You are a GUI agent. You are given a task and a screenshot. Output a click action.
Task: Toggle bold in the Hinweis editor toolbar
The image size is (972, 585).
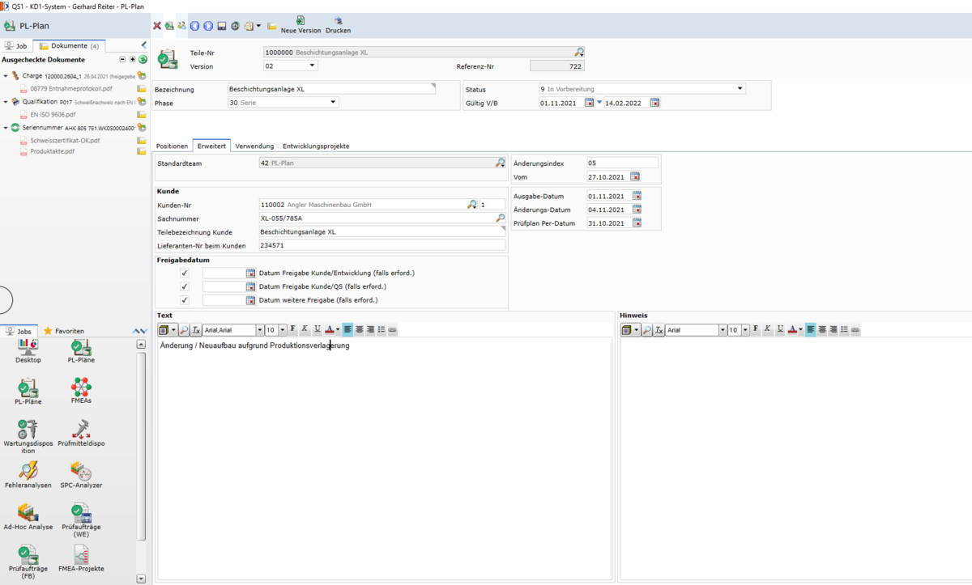[x=756, y=329]
